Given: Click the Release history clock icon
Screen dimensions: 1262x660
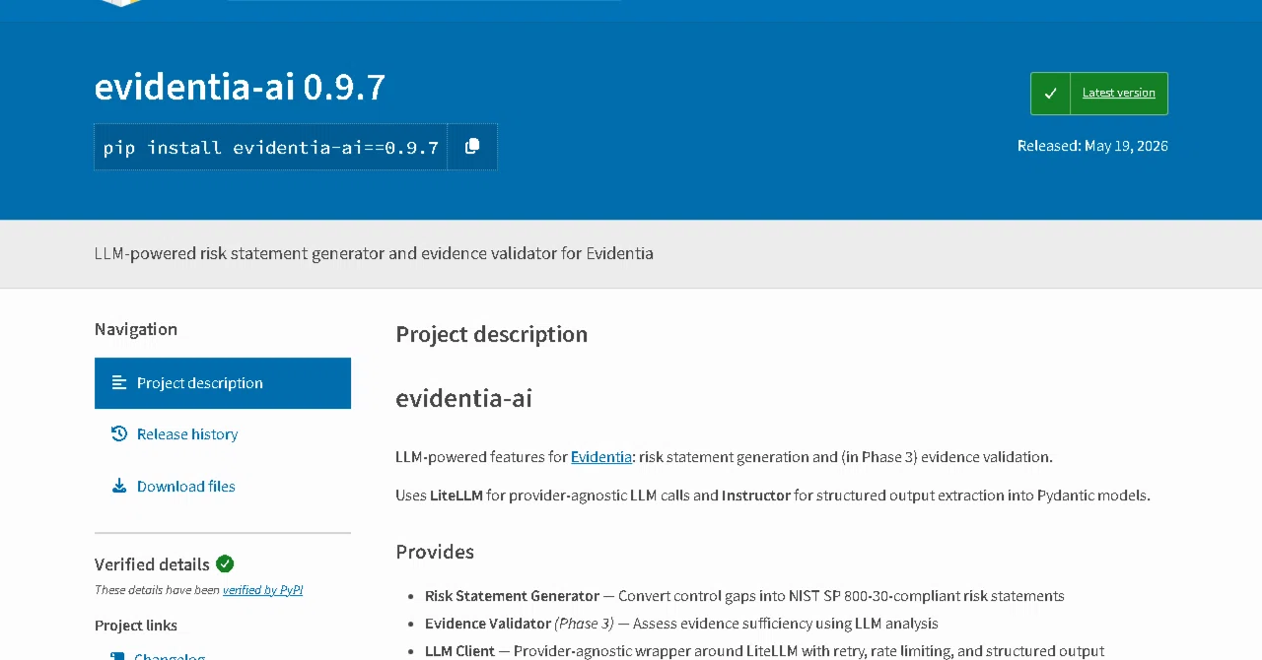Looking at the screenshot, I should pyautogui.click(x=119, y=433).
